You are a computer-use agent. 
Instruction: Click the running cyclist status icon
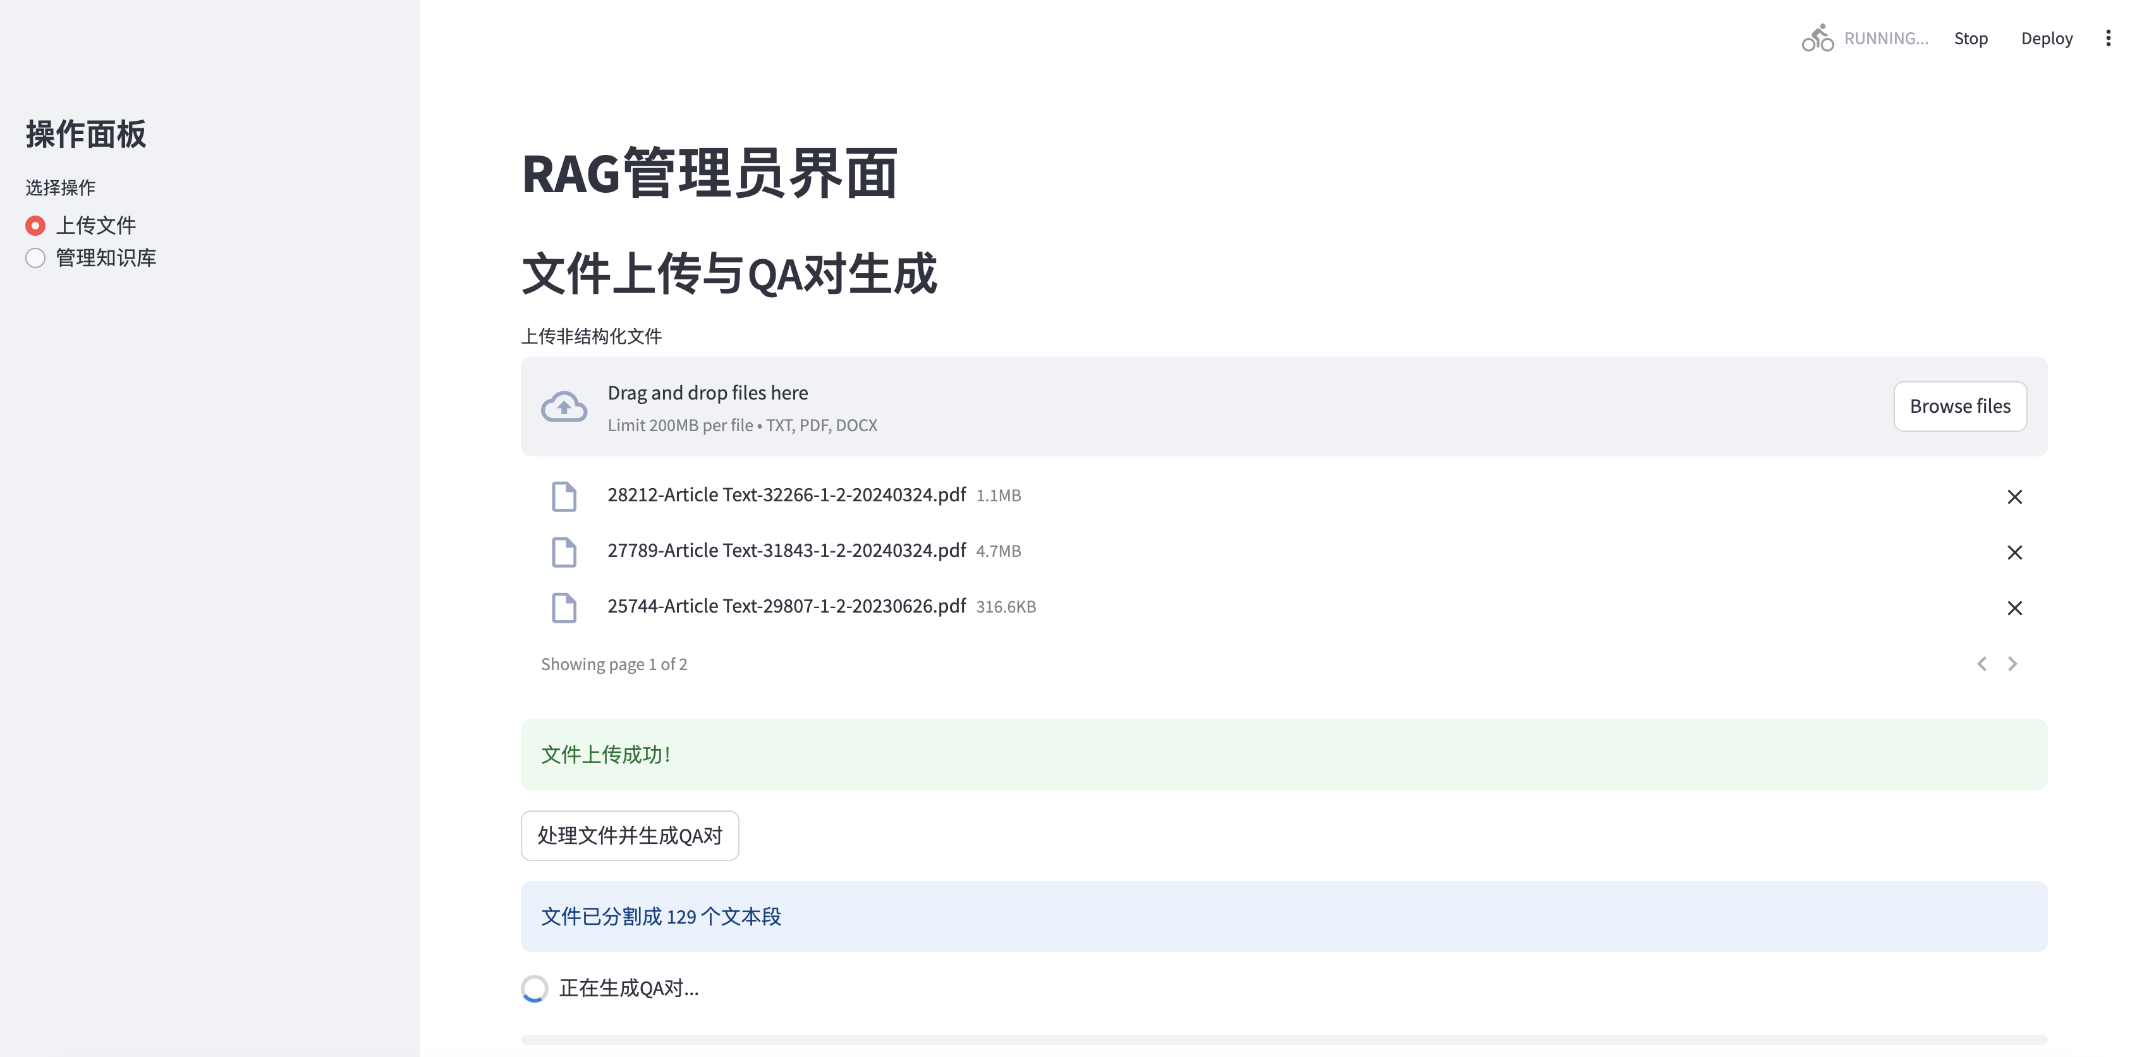pyautogui.click(x=1817, y=39)
